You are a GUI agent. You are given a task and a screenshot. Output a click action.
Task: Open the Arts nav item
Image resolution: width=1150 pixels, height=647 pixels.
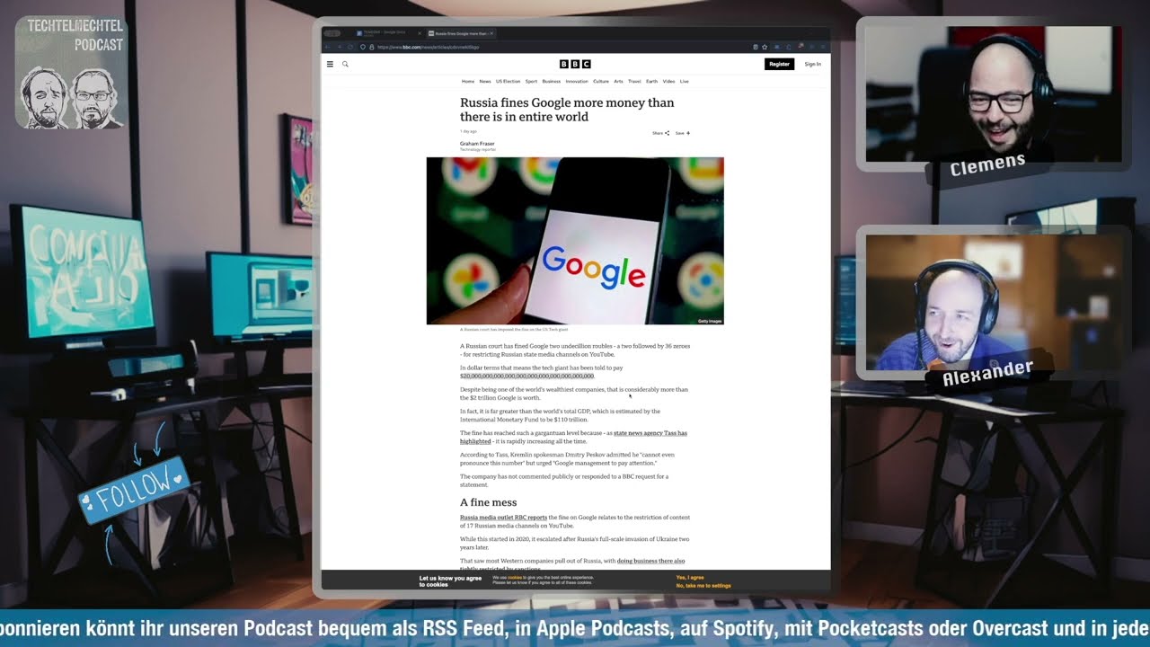click(618, 82)
